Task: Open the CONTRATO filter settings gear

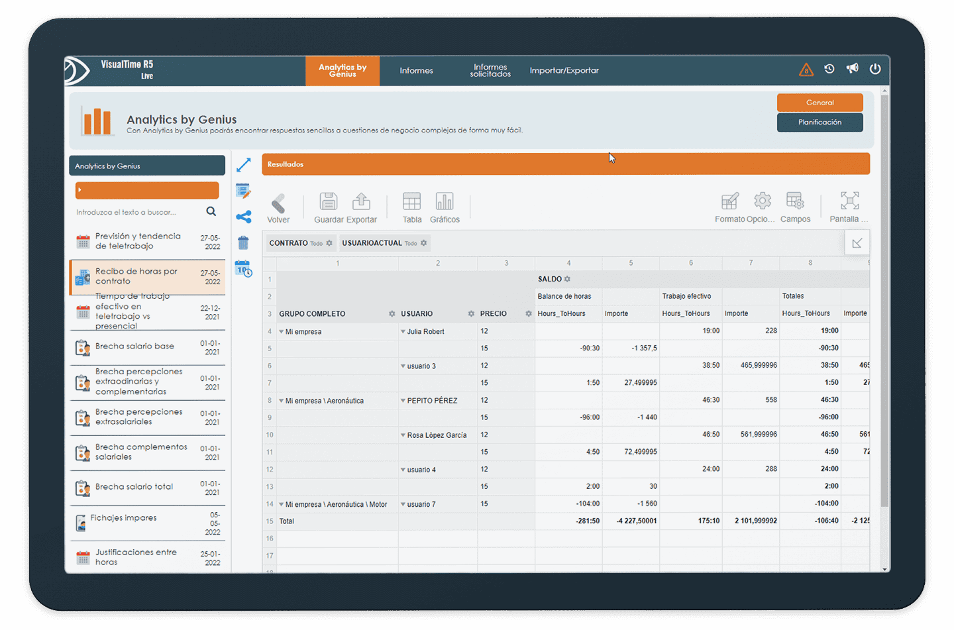Action: [329, 243]
